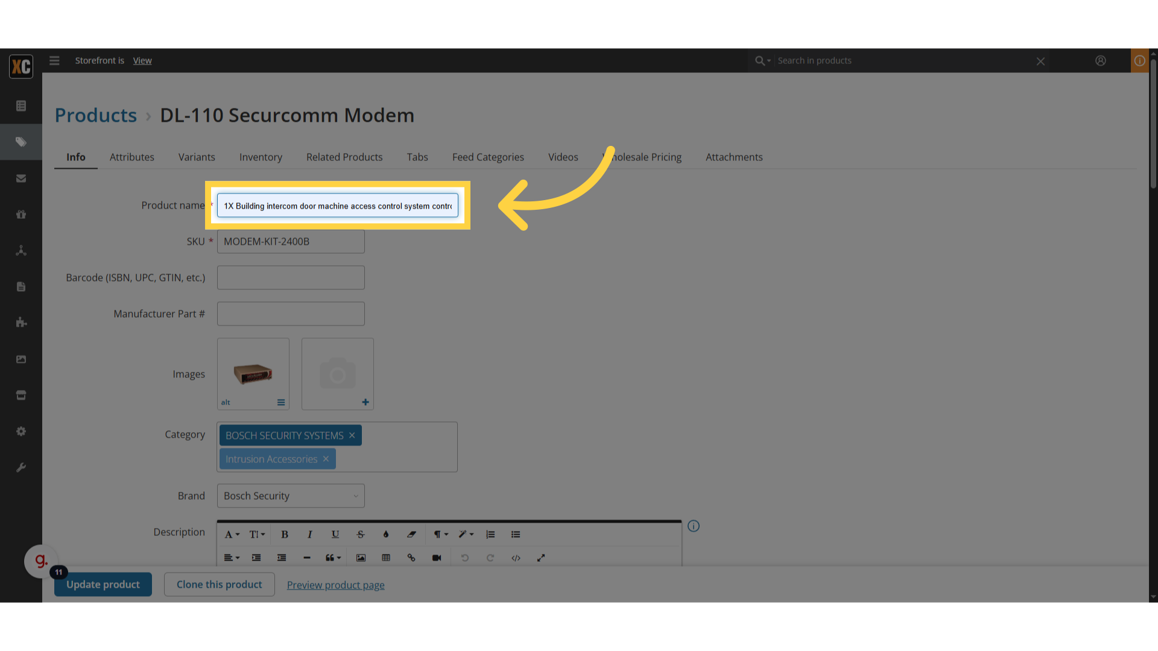The height and width of the screenshot is (651, 1158).
Task: Focus the Product name input field
Action: pos(338,206)
